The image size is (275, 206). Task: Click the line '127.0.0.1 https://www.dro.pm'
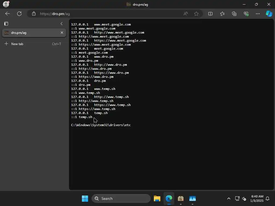[100, 73]
